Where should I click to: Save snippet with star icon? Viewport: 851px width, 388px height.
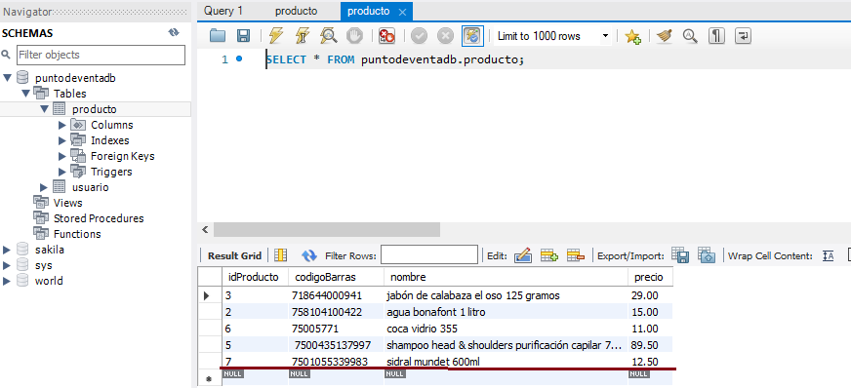(632, 36)
